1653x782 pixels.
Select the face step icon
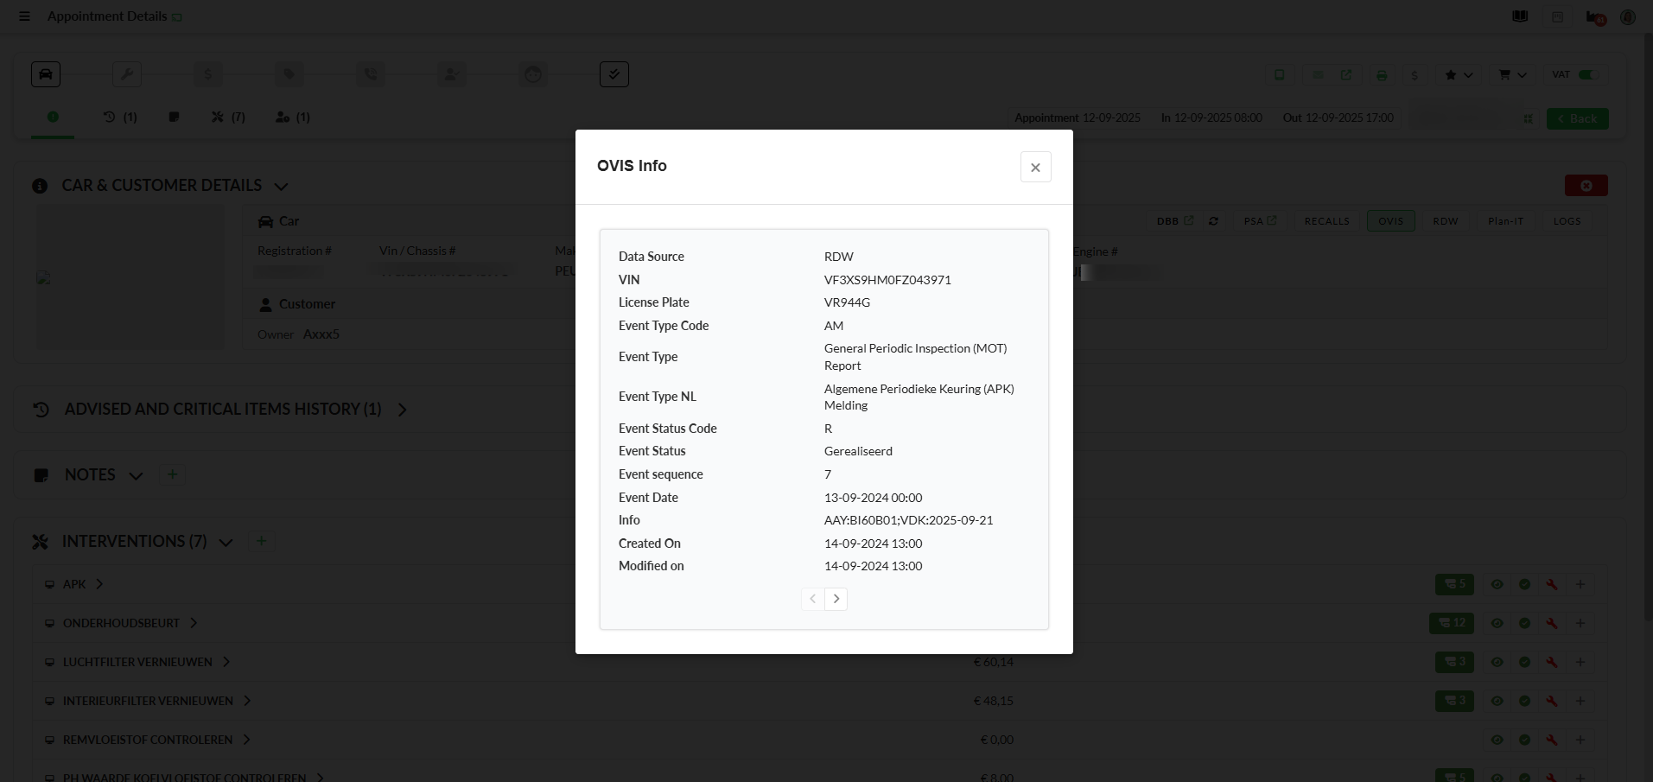533,74
